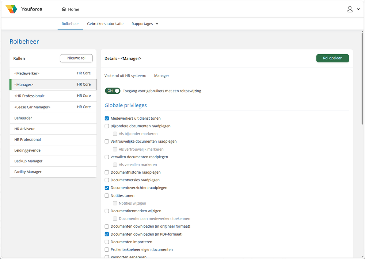Go to Home link
This screenshot has height=259, width=365.
[70, 9]
